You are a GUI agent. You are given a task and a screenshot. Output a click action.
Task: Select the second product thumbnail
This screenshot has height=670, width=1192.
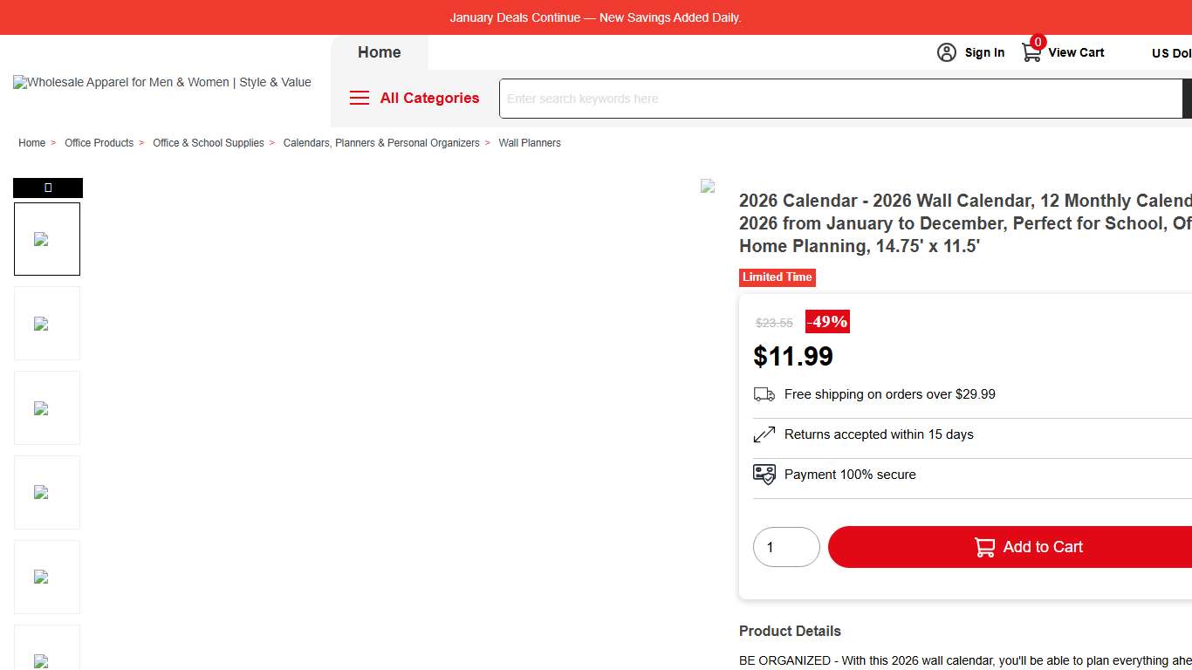47,324
